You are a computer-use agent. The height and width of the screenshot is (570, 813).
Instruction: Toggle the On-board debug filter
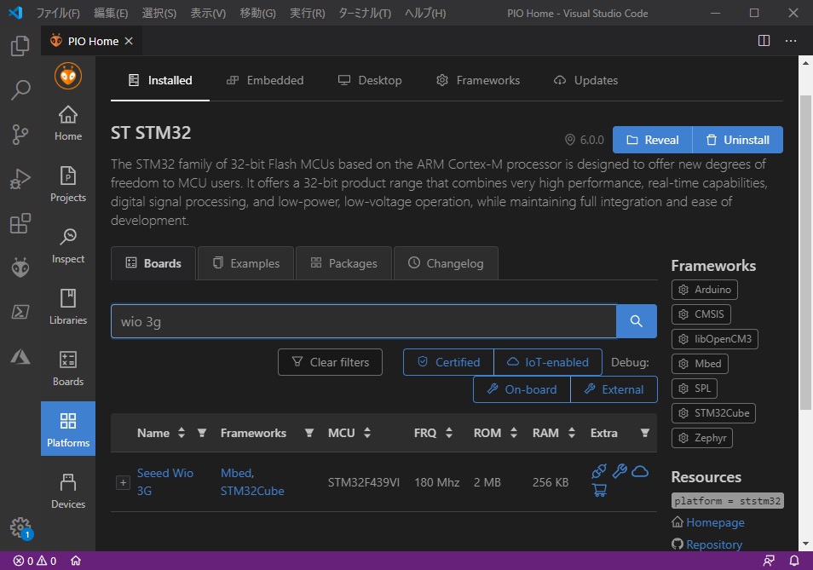522,389
